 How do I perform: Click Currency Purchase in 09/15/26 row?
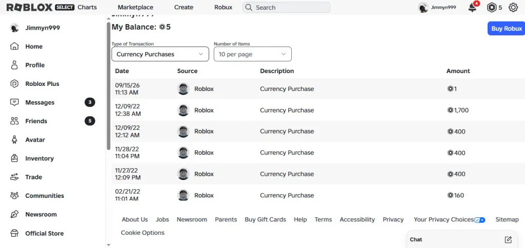pos(287,89)
